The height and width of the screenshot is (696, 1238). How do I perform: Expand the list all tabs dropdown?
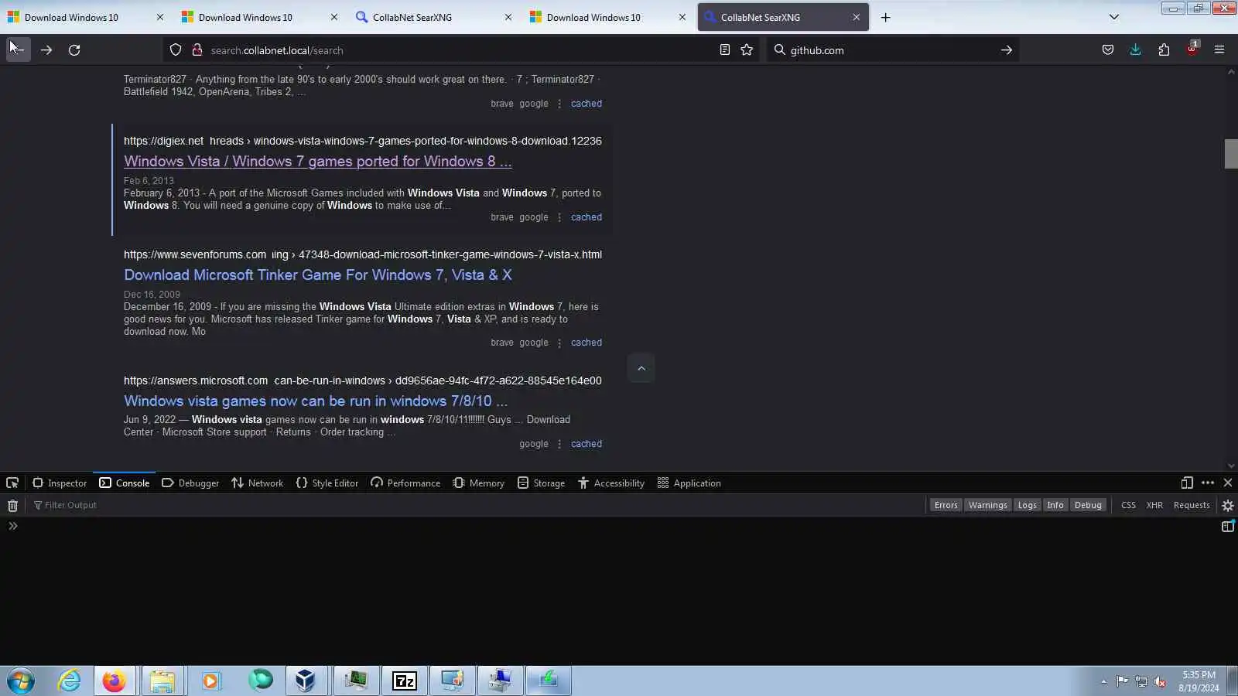pos(1114,17)
